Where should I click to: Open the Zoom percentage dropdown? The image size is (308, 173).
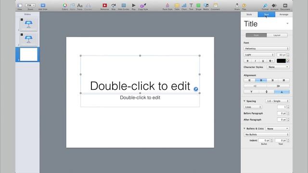[x=30, y=5]
